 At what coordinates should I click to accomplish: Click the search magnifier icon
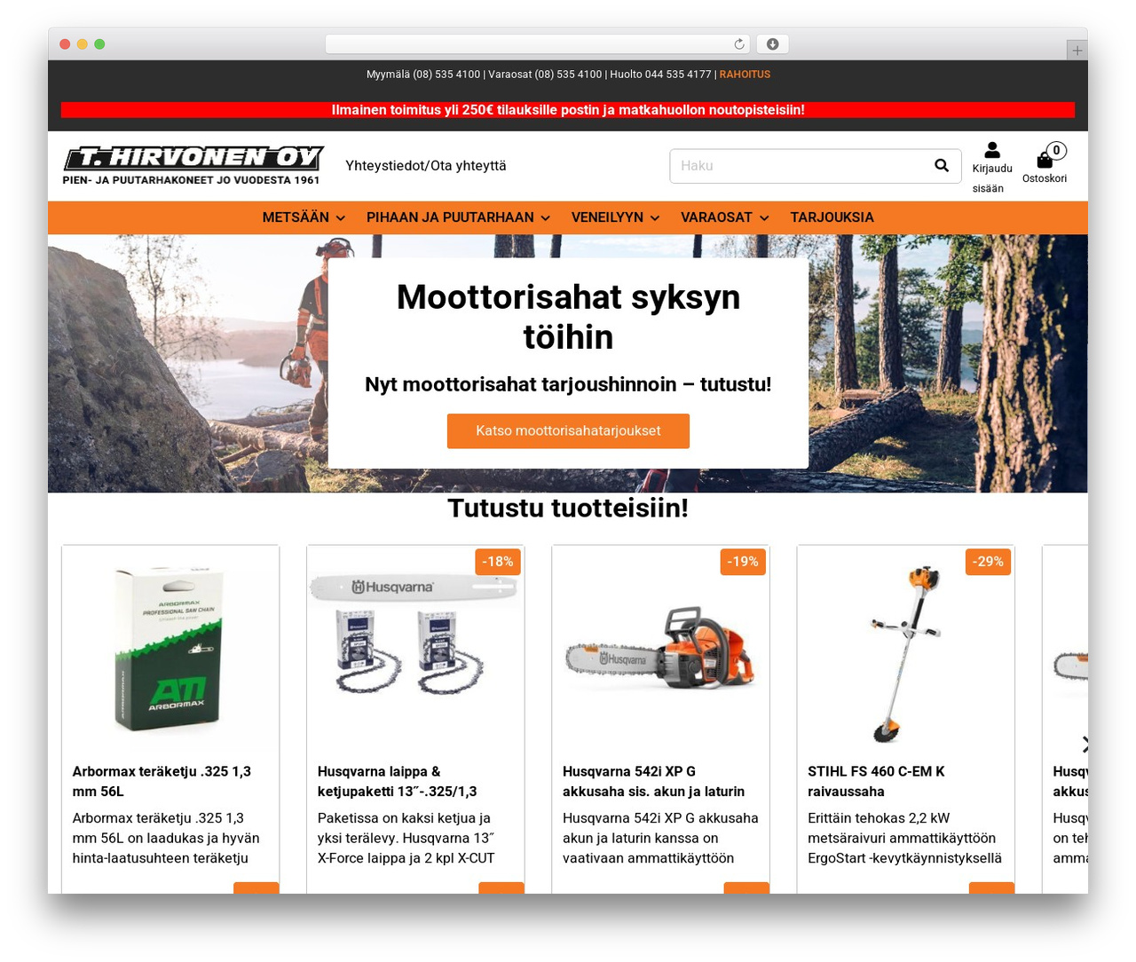942,165
